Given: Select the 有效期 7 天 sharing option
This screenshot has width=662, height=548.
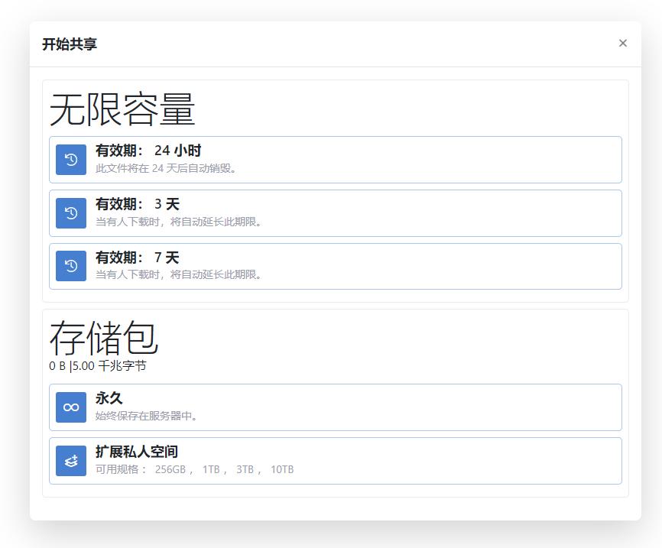Looking at the screenshot, I should pos(335,266).
